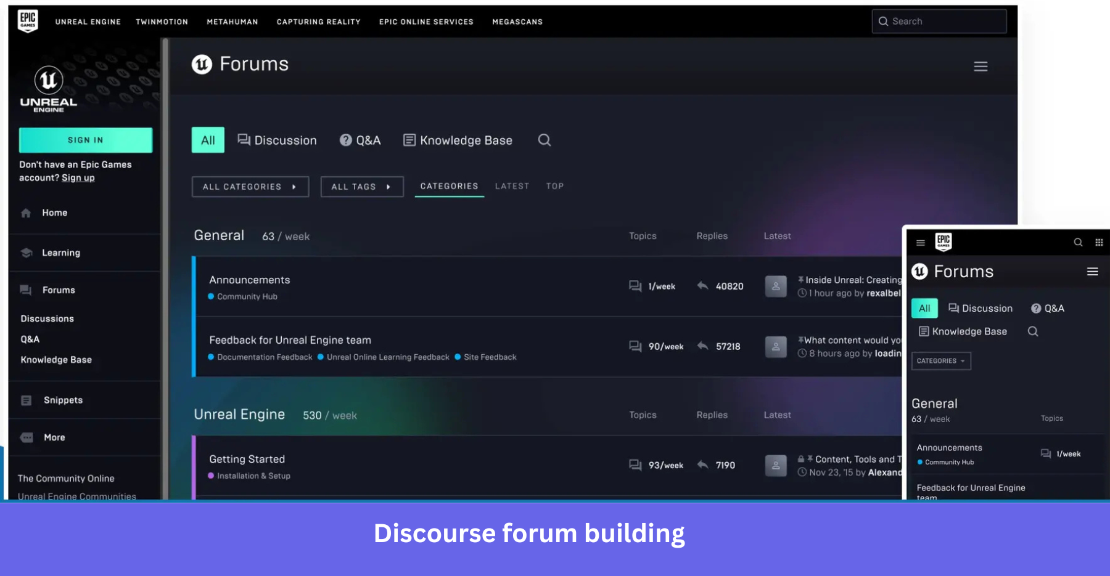
Task: Expand CATEGORIES dropdown in the mobile preview
Action: [940, 360]
